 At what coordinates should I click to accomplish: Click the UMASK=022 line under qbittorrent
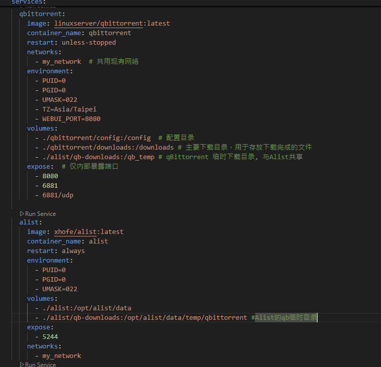60,100
